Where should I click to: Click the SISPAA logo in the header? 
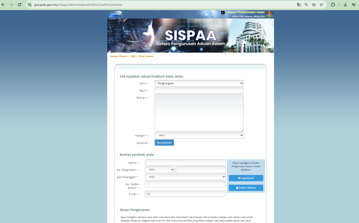116,14
